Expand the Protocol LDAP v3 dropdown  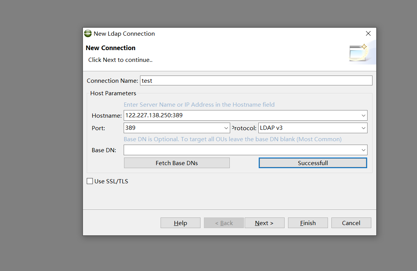(363, 128)
